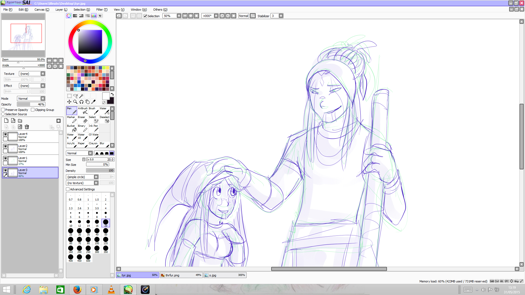Select the Ink Pen tool

(x=94, y=128)
